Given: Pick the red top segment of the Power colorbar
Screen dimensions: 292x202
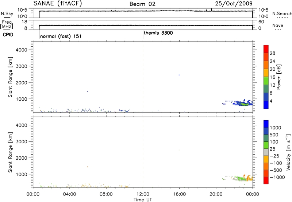Looking at the screenshot, I should coord(266,49).
